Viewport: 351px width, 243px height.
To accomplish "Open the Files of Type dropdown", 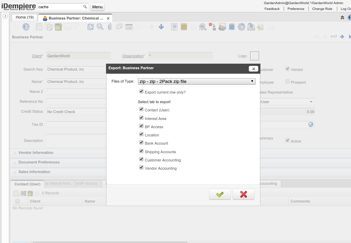I will 197,81.
